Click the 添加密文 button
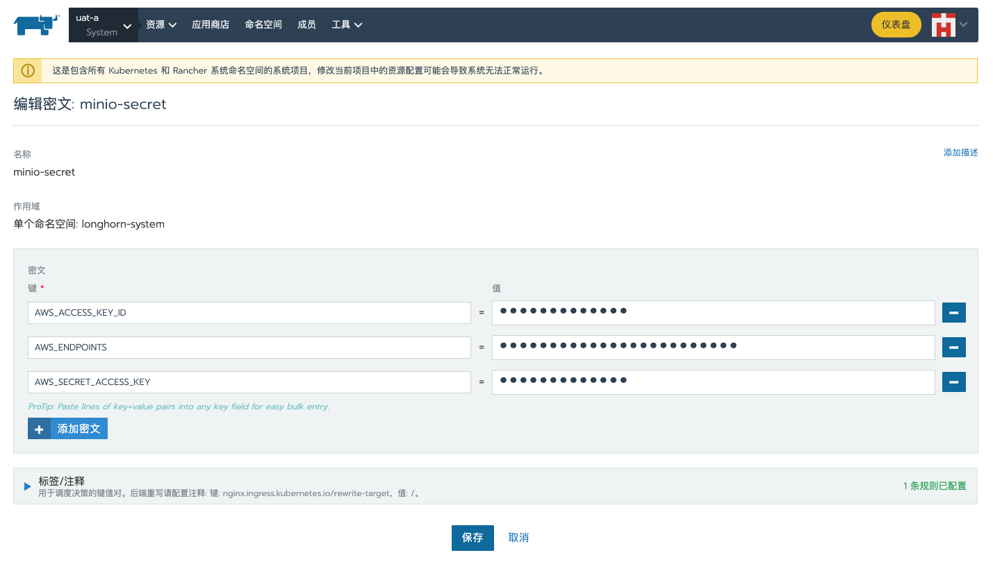The image size is (993, 571). [x=67, y=429]
